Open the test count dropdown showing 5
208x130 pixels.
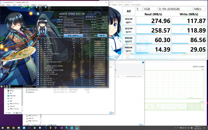coord(139,9)
